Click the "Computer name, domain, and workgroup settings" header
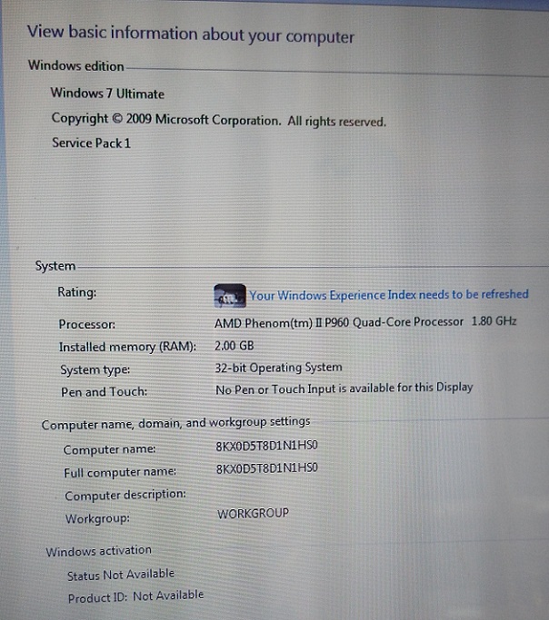 175,423
